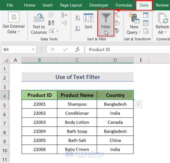The image size is (170, 163).
Task: Select the Conditionar cell
Action: coord(77,113)
